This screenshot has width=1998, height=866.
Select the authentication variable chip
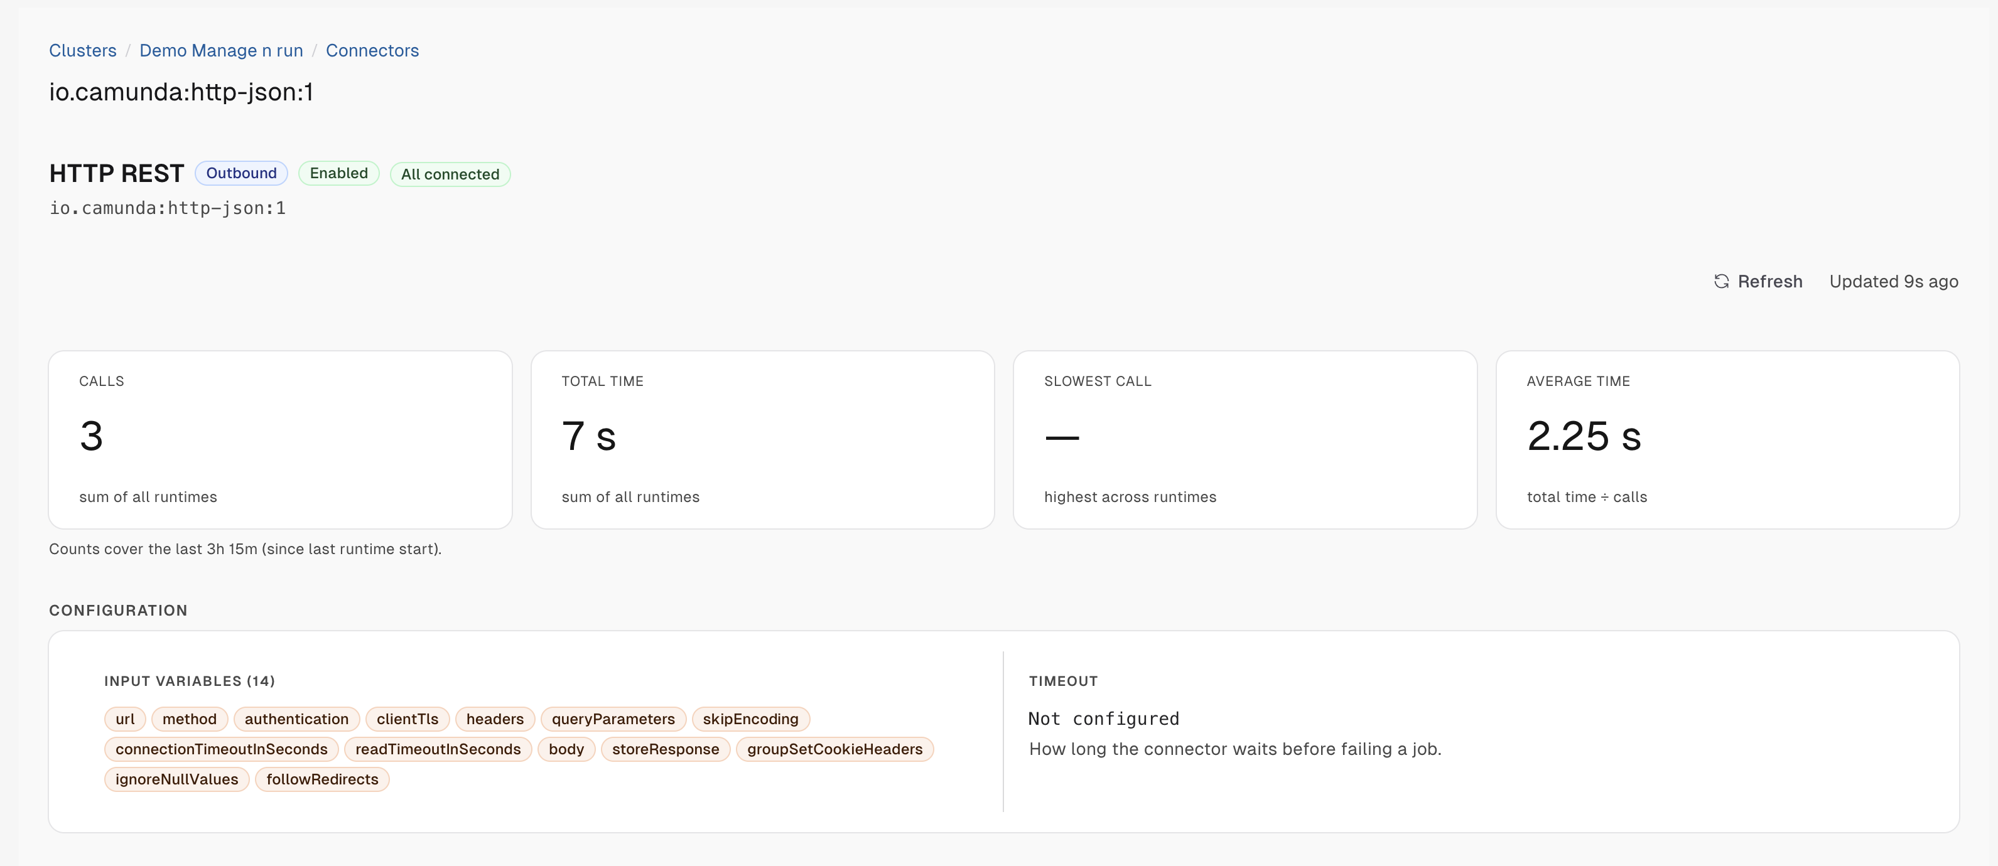click(x=296, y=719)
